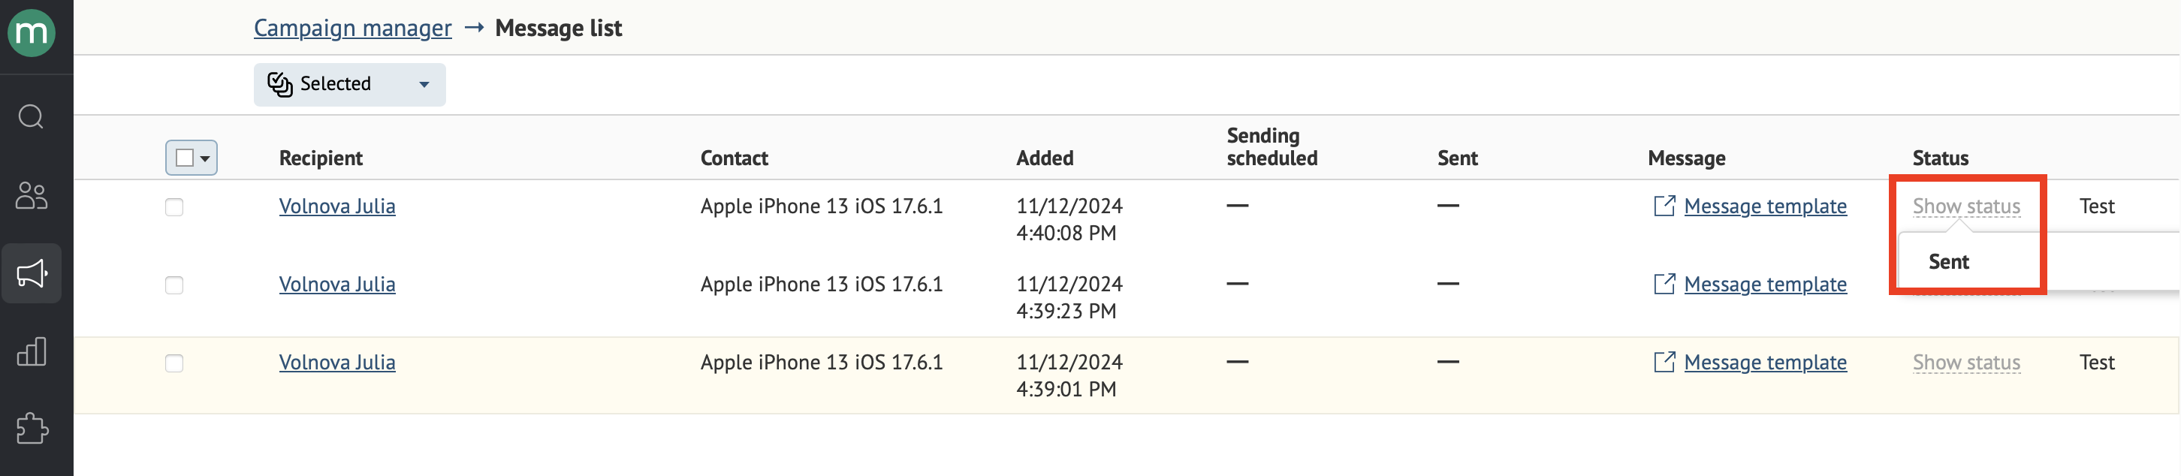Expand the Selected actions dropdown
This screenshot has height=476, width=2181.
(x=350, y=84)
